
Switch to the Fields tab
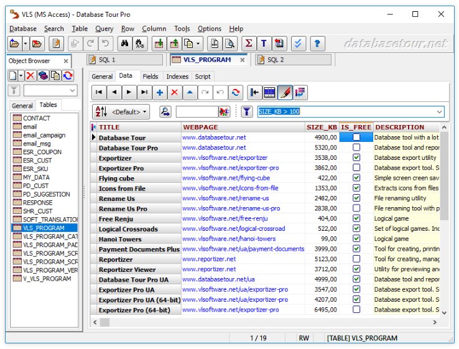[151, 77]
